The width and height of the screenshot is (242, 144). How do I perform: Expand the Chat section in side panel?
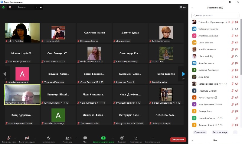click(x=192, y=140)
